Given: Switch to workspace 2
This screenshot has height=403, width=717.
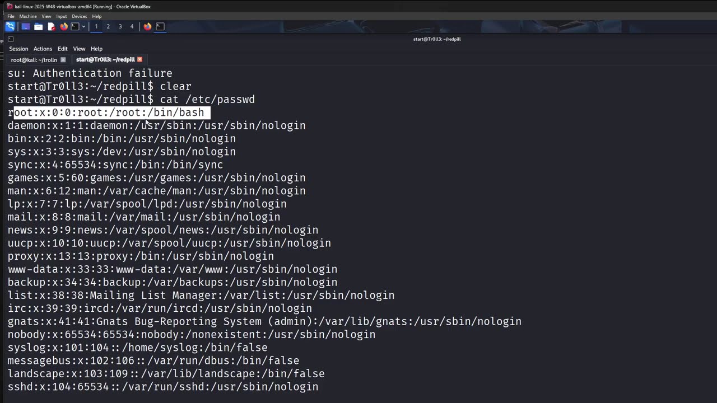Looking at the screenshot, I should click(x=108, y=26).
